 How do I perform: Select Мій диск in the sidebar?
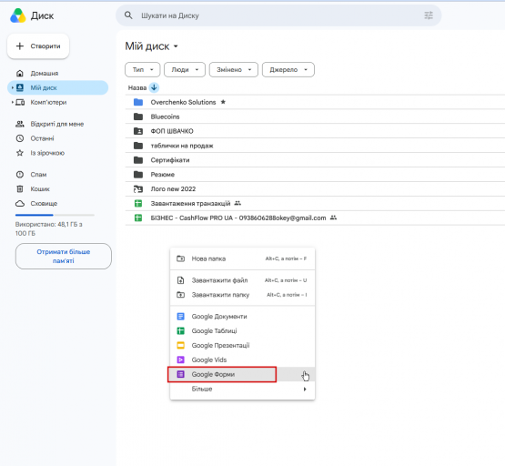tap(57, 87)
